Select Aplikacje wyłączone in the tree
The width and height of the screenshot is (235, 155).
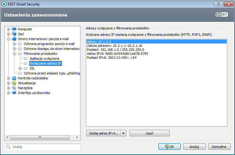pyautogui.click(x=44, y=59)
